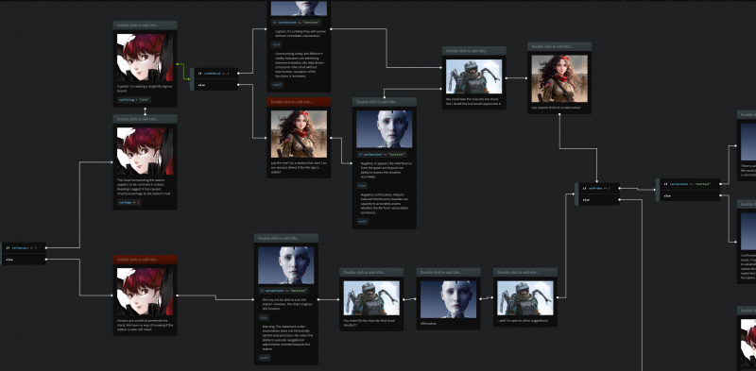This screenshot has width=756, height=371.
Task: Click the green output connector on the life-sign node
Action: point(178,64)
